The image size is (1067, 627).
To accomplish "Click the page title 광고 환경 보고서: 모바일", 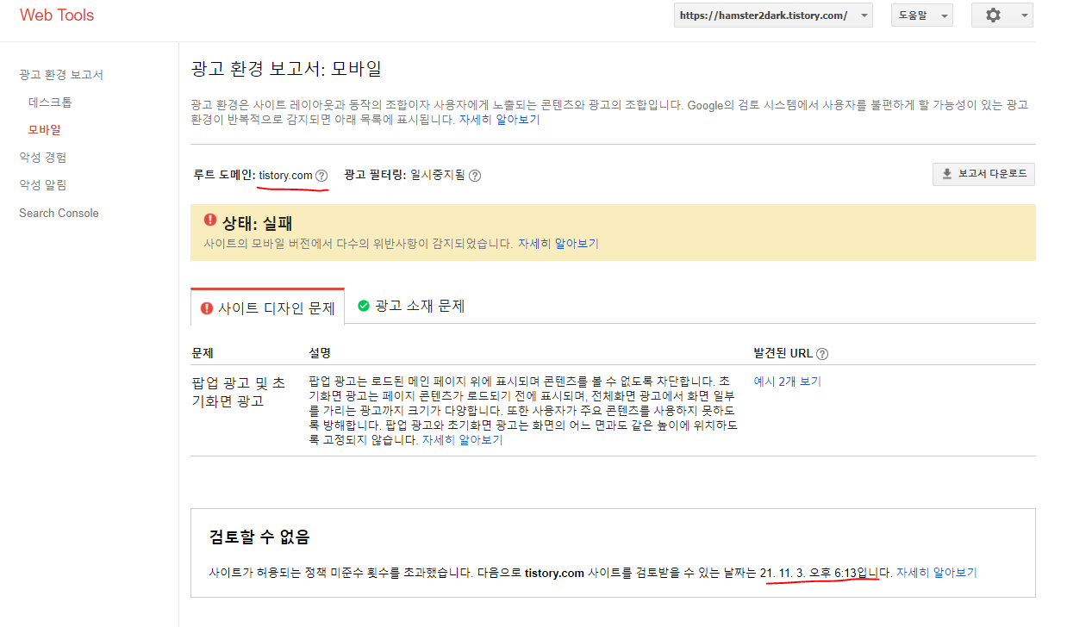I will point(286,69).
